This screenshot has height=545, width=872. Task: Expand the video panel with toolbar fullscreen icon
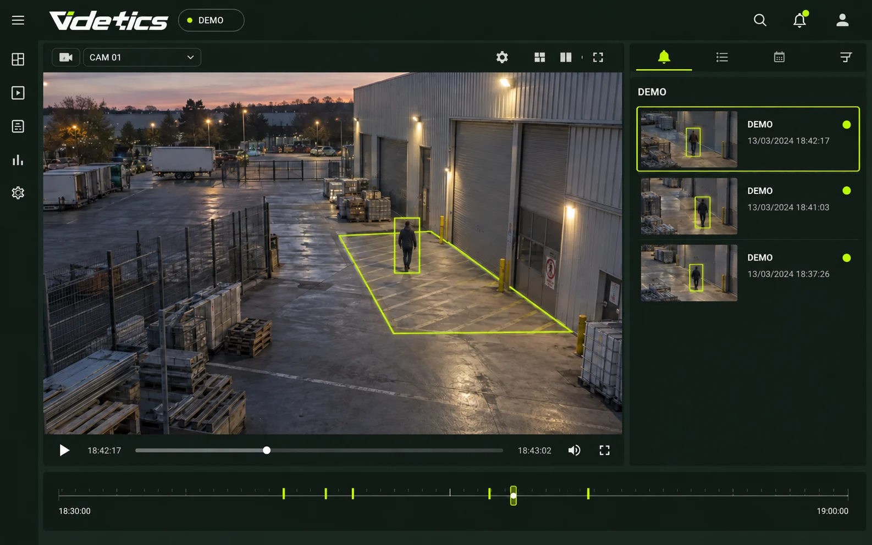click(x=598, y=57)
